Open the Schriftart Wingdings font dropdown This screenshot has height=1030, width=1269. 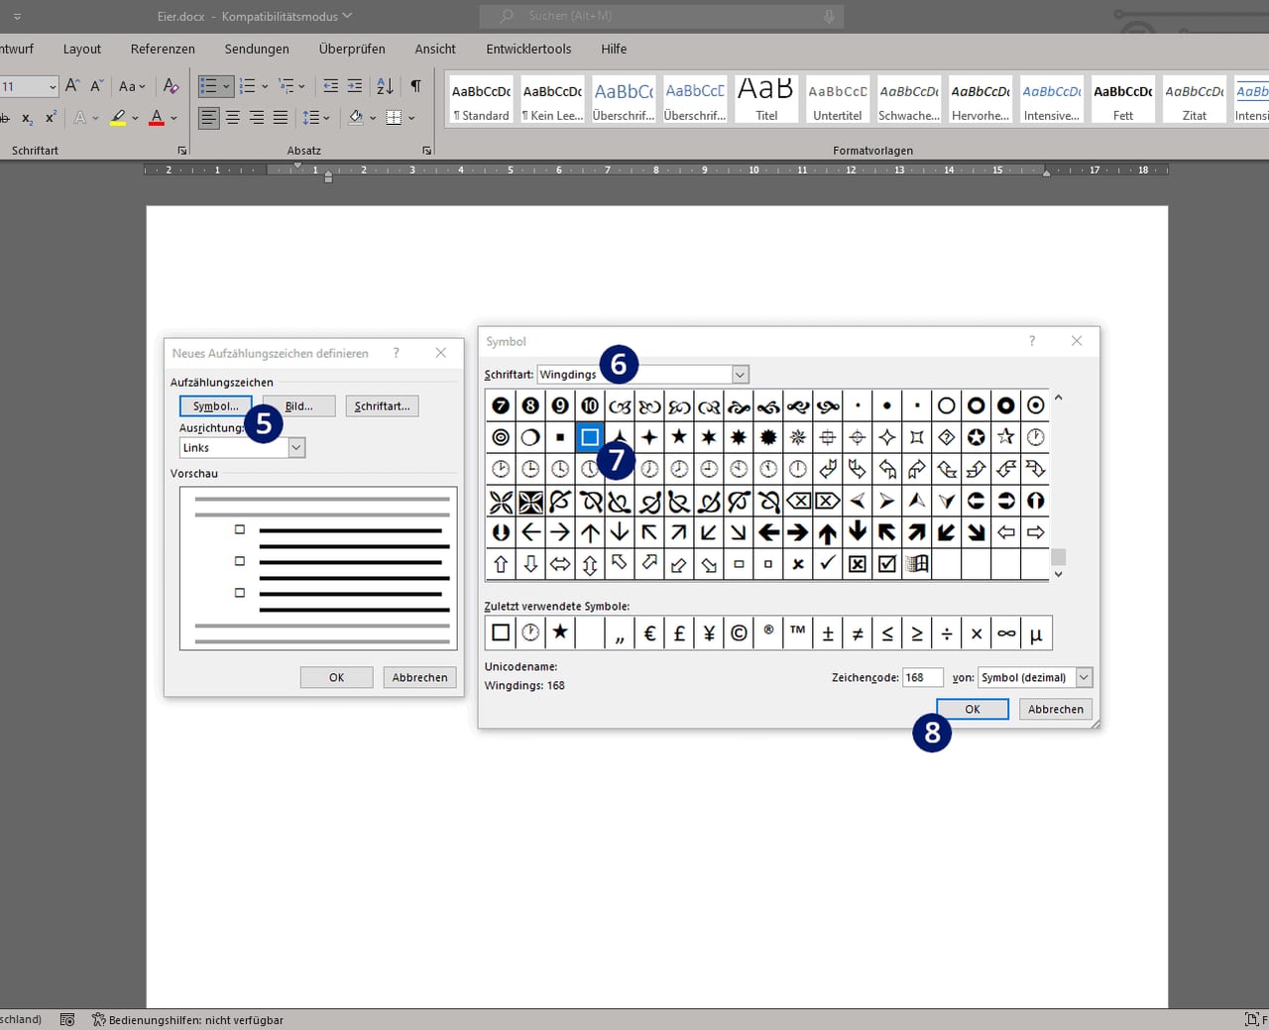click(740, 375)
